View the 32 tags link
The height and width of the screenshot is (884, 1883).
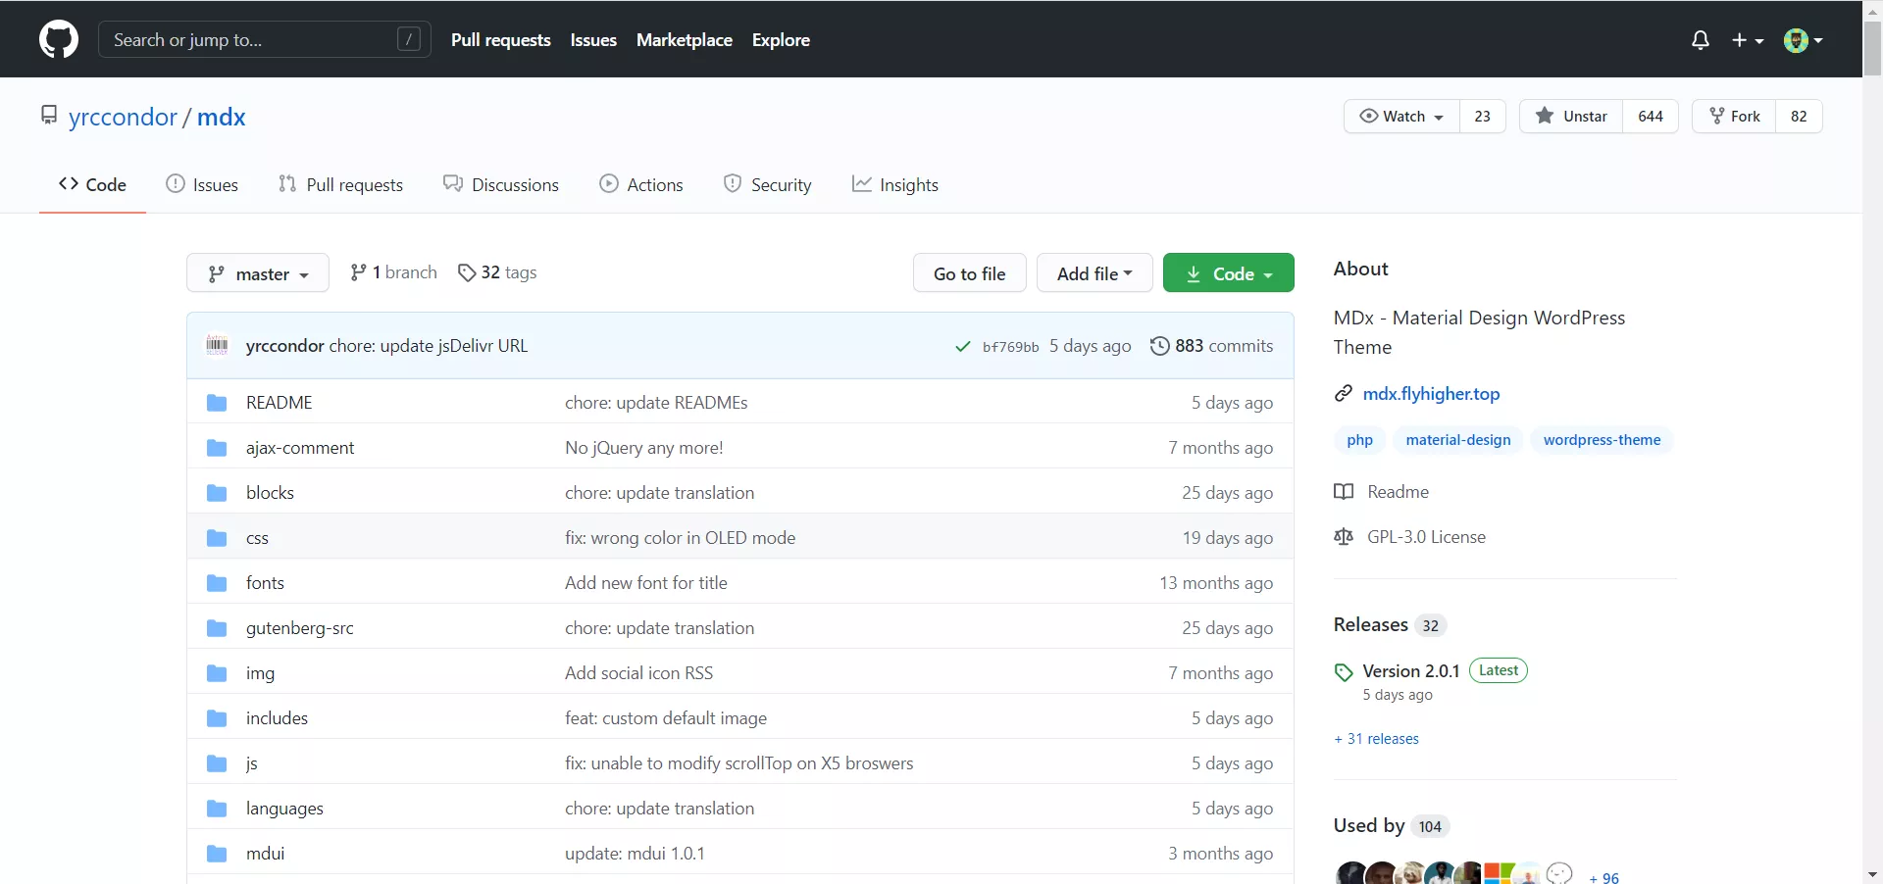tap(497, 272)
